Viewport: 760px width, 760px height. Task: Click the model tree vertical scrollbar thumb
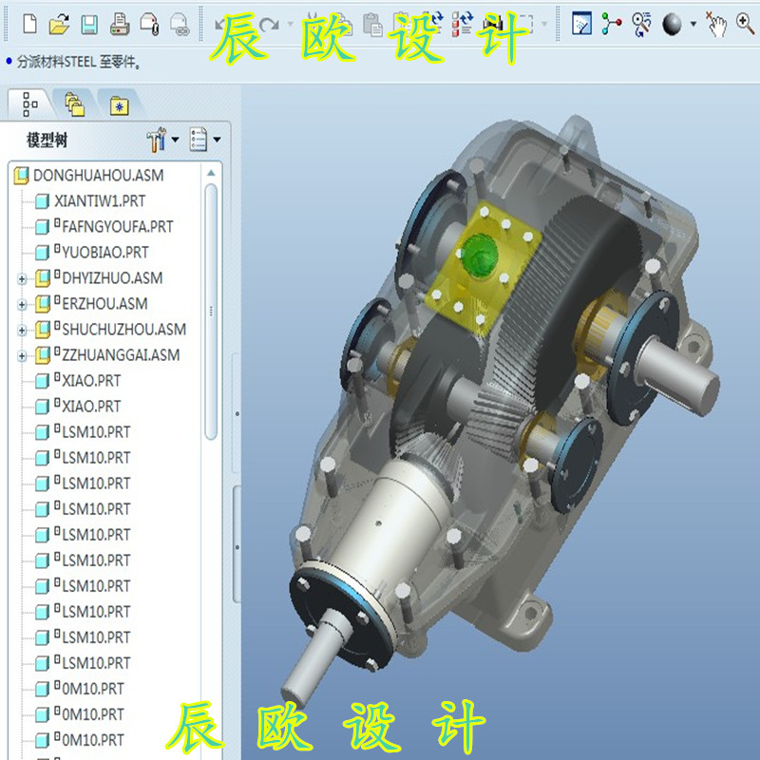(x=211, y=312)
